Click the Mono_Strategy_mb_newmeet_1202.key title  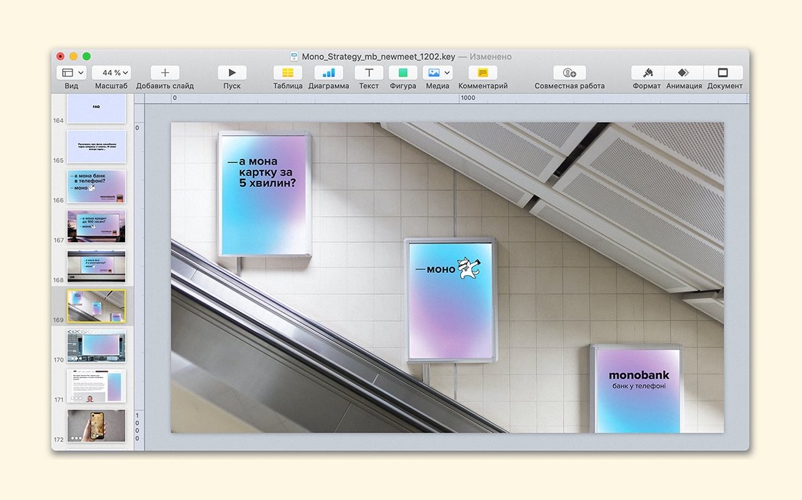point(378,57)
